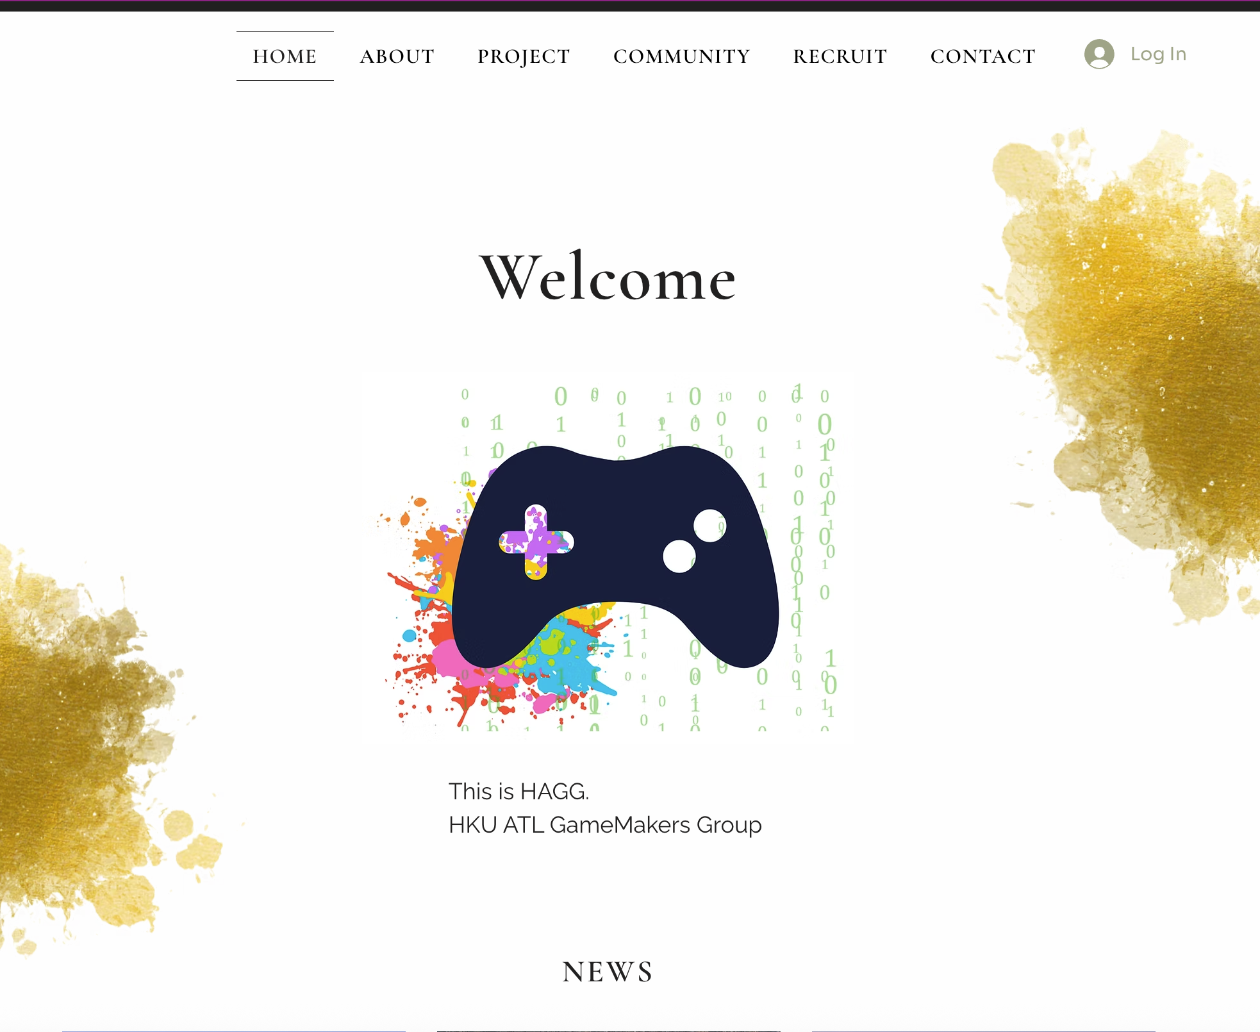This screenshot has width=1260, height=1032.
Task: Open the HOME navigation tab
Action: tap(285, 56)
